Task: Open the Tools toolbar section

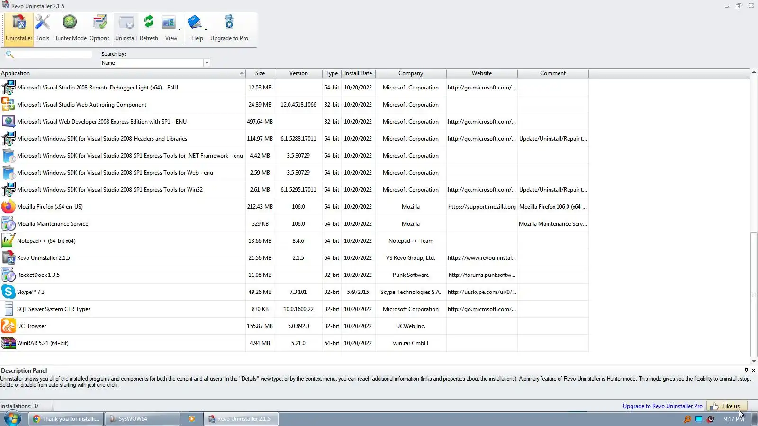Action: 42,29
